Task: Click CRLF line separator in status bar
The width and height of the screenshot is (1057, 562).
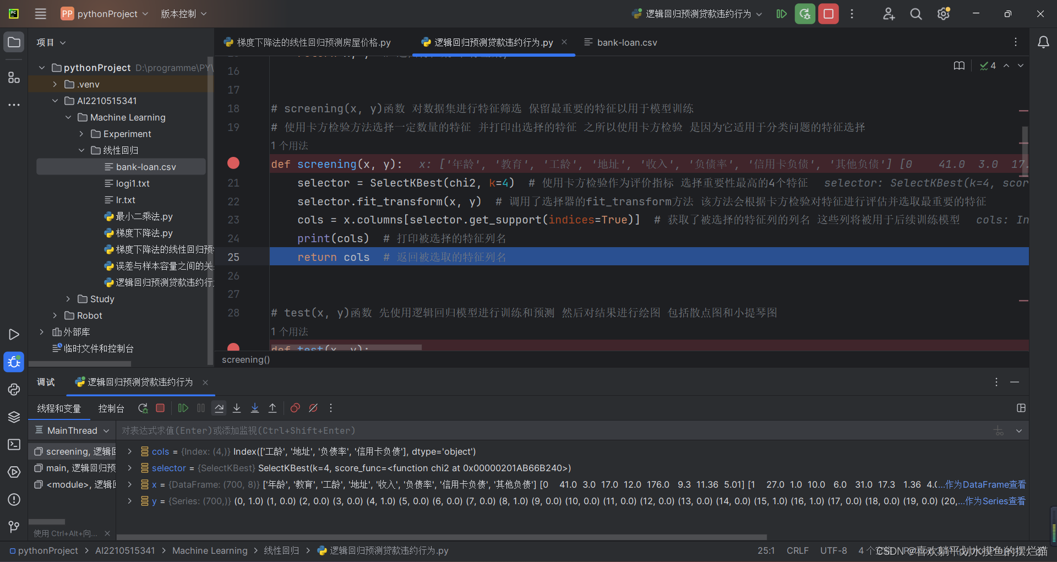Action: [797, 550]
